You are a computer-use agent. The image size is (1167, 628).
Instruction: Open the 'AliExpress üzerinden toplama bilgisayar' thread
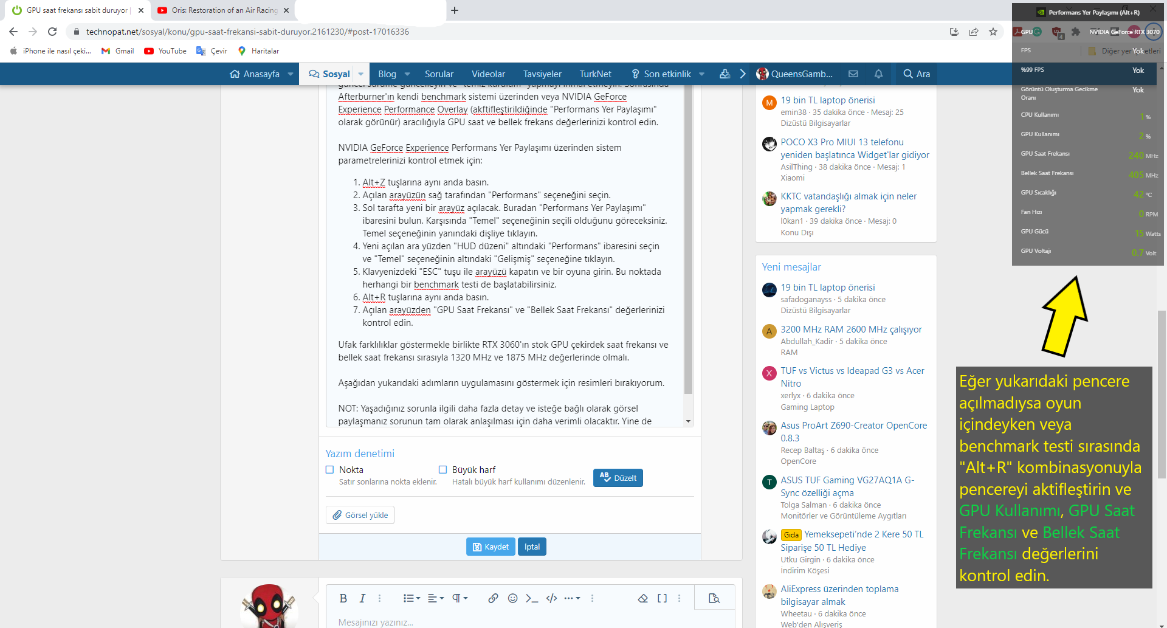tap(839, 595)
